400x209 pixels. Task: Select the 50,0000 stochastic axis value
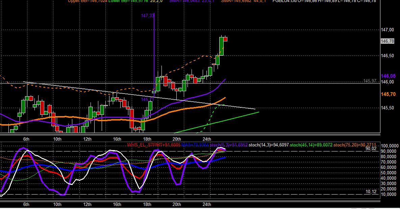coord(390,173)
